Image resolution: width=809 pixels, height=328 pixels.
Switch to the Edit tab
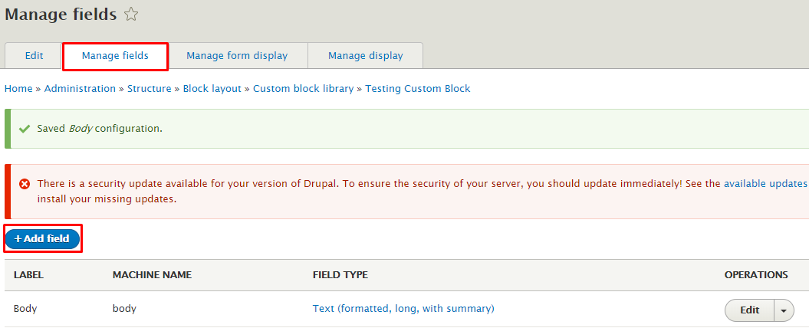[x=34, y=56]
